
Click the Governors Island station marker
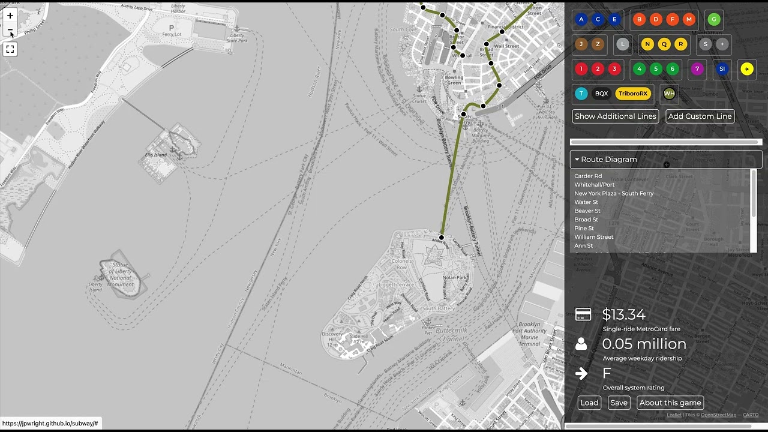442,238
